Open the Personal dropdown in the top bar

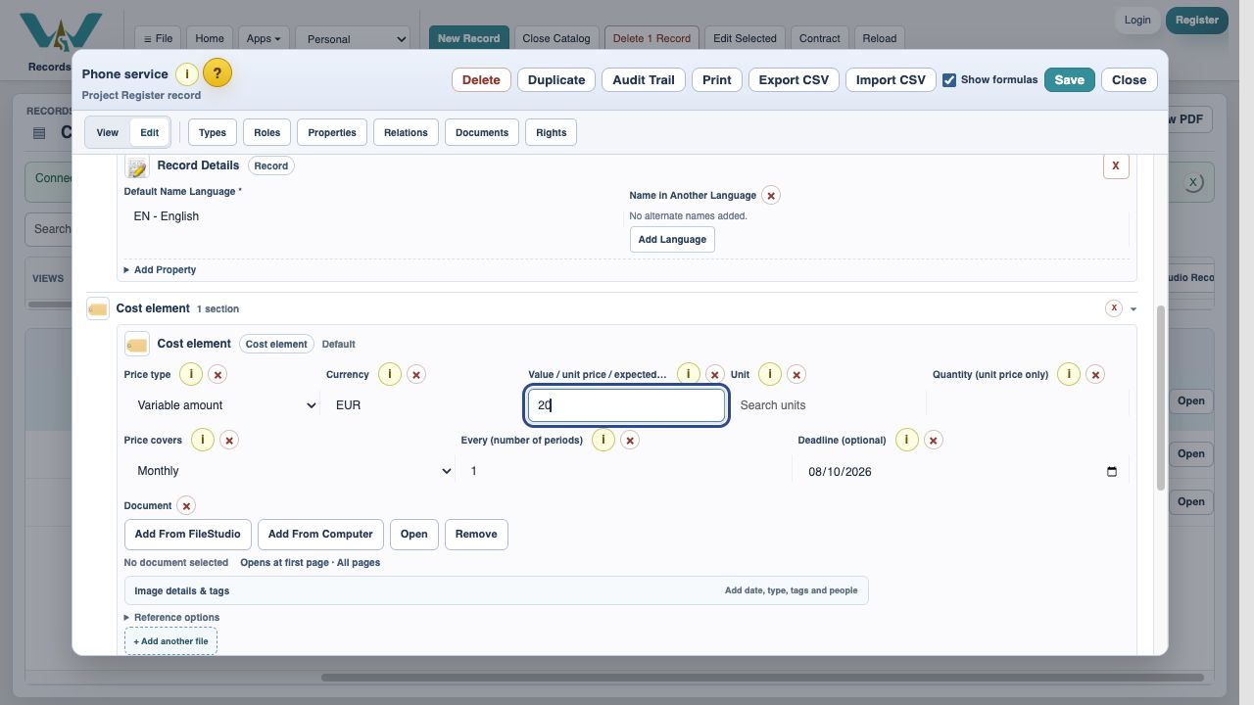353,39
